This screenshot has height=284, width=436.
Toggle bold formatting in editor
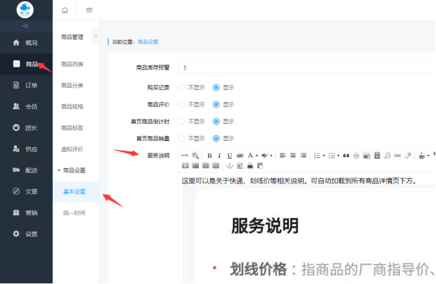click(x=210, y=155)
